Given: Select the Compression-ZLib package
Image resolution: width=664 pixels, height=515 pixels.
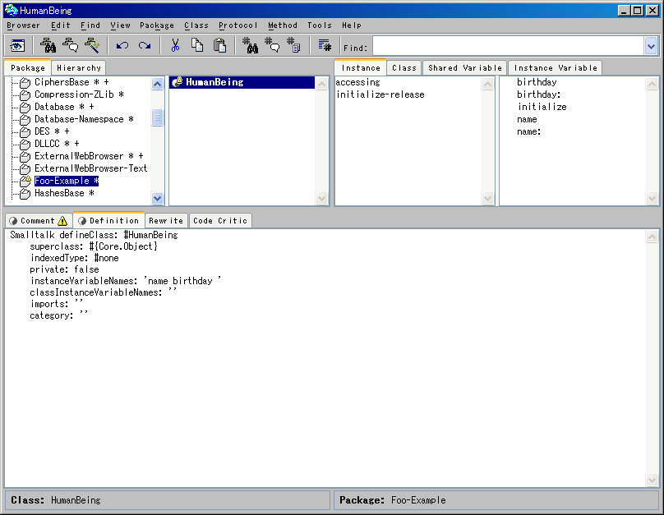Looking at the screenshot, I should [79, 94].
